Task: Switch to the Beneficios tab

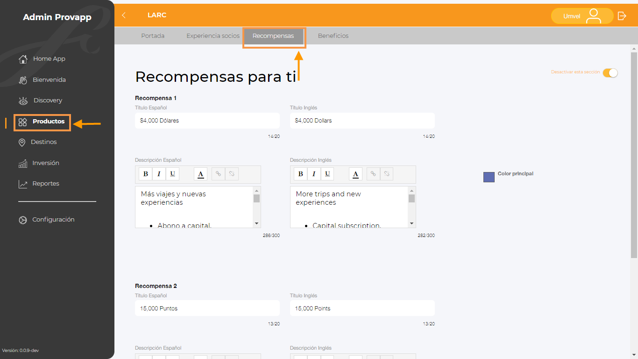Action: 333,36
